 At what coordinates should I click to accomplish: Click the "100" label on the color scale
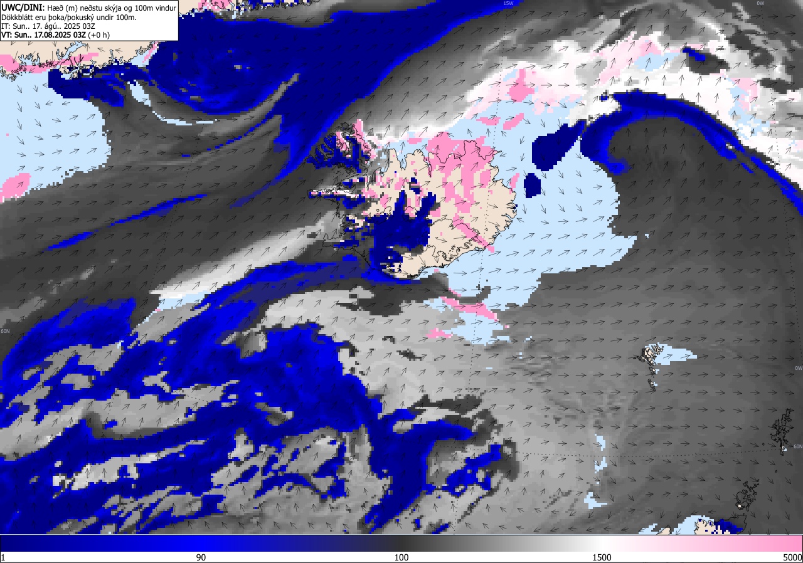click(401, 557)
